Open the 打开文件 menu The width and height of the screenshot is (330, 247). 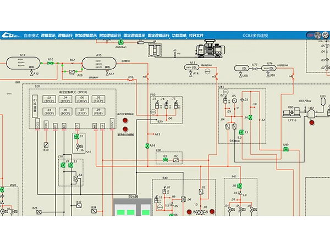196,35
